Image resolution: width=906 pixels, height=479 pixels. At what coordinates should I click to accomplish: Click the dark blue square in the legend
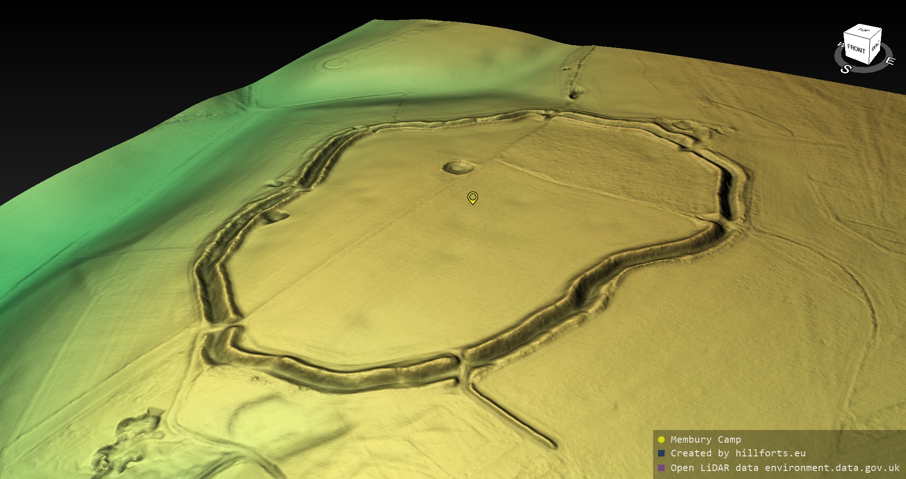coord(661,453)
